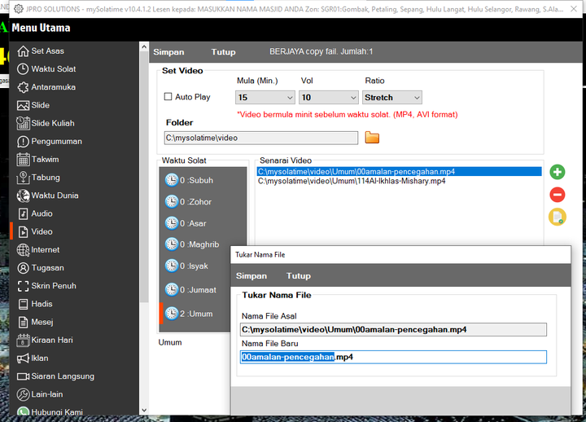Open Slide picture icon

23,105
